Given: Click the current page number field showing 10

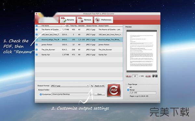Looking at the screenshot, I should (135, 76).
